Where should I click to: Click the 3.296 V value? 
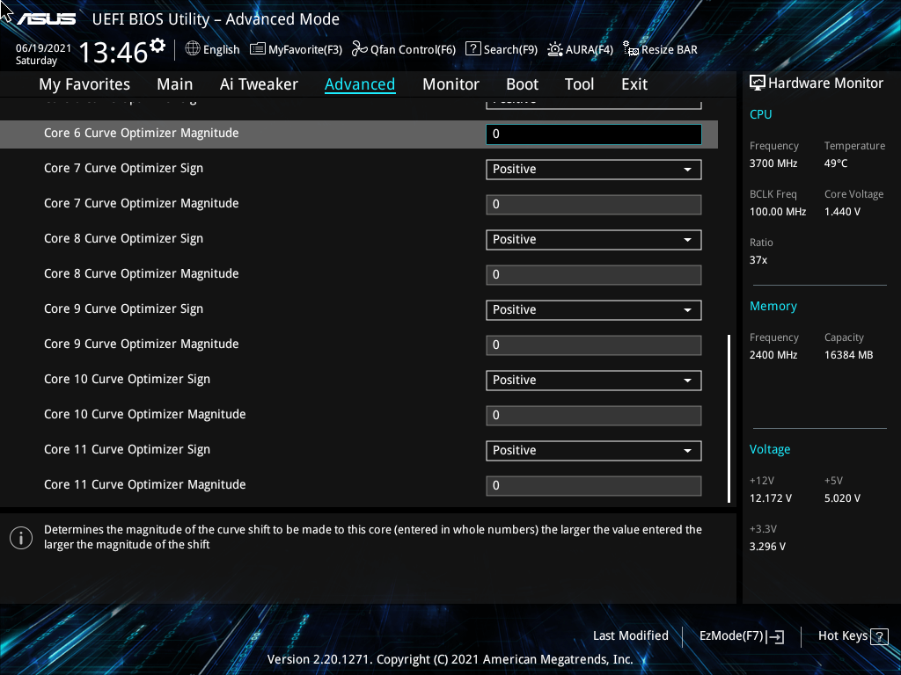click(x=767, y=547)
